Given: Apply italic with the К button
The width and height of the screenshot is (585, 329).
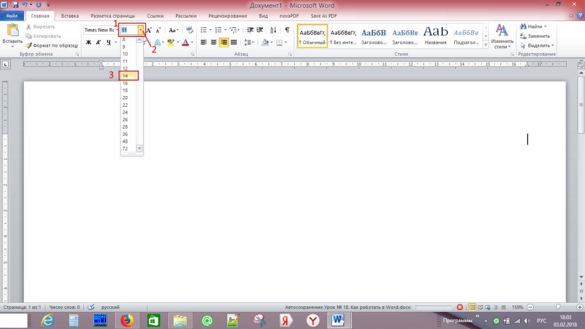Looking at the screenshot, I should click(98, 42).
